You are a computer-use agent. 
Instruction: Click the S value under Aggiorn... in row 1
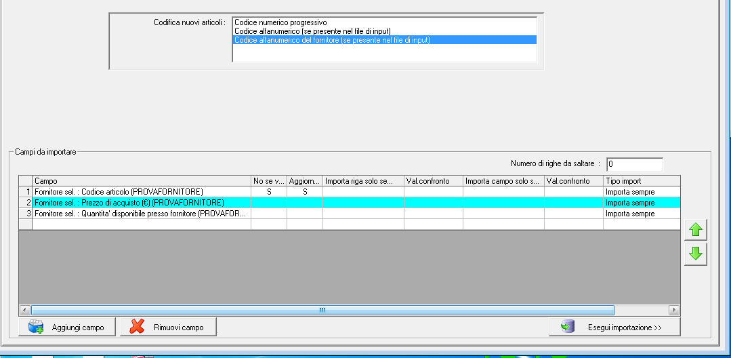pos(305,191)
